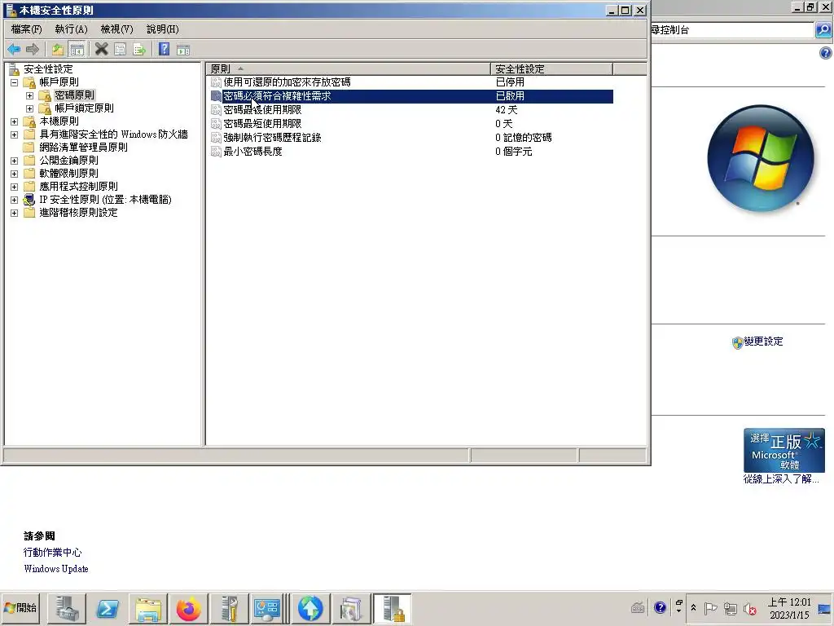Select policy 密碼最短使用期限
This screenshot has height=626, width=834.
tap(262, 124)
